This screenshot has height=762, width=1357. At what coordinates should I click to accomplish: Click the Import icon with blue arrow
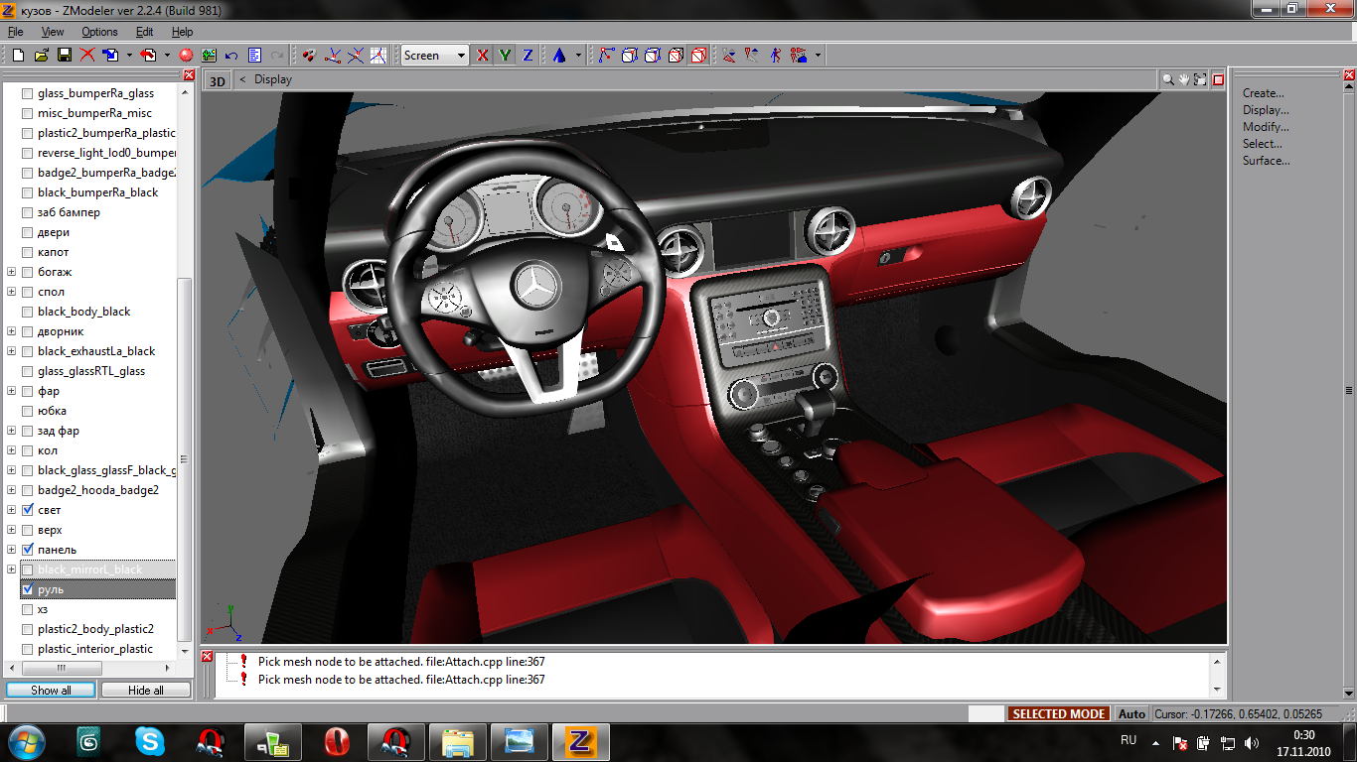[110, 56]
